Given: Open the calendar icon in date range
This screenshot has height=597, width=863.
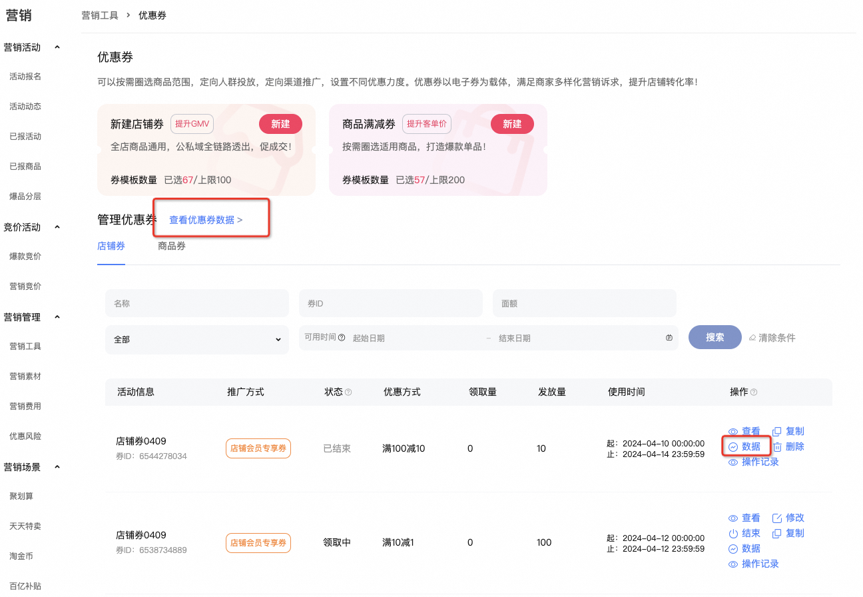Looking at the screenshot, I should click(669, 338).
